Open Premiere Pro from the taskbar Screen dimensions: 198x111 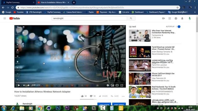[x=67, y=108]
